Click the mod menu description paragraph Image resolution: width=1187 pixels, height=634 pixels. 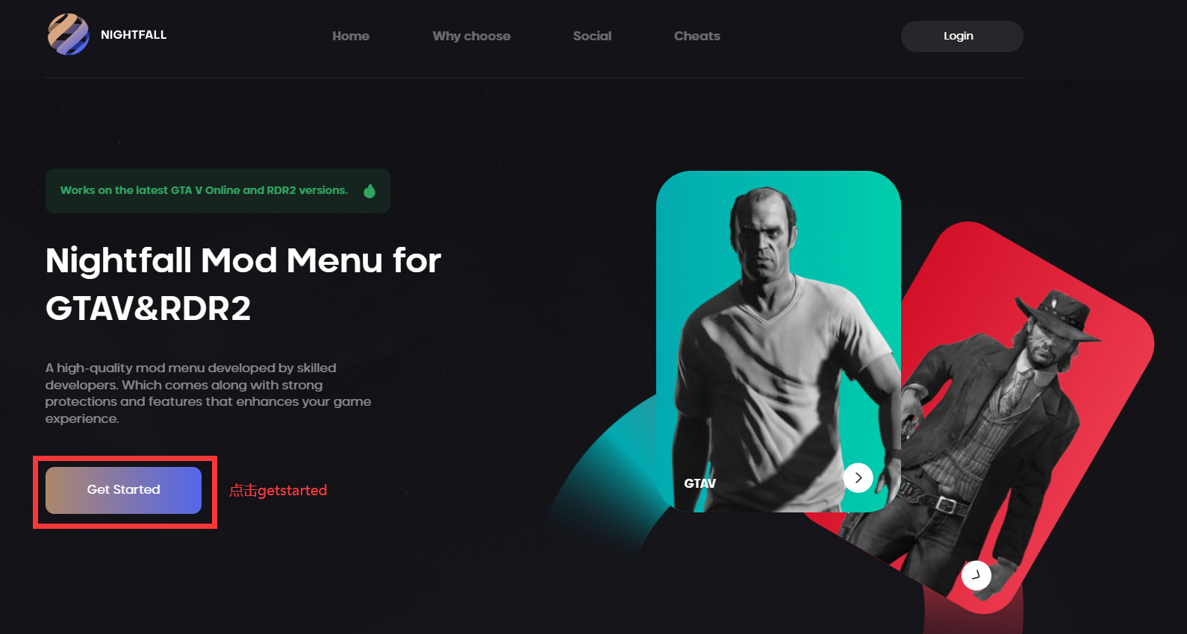click(x=208, y=393)
